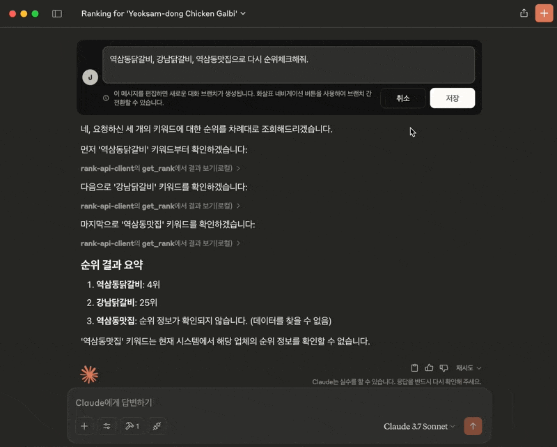
Task: Give thumbs down to the response
Action: [x=444, y=368]
